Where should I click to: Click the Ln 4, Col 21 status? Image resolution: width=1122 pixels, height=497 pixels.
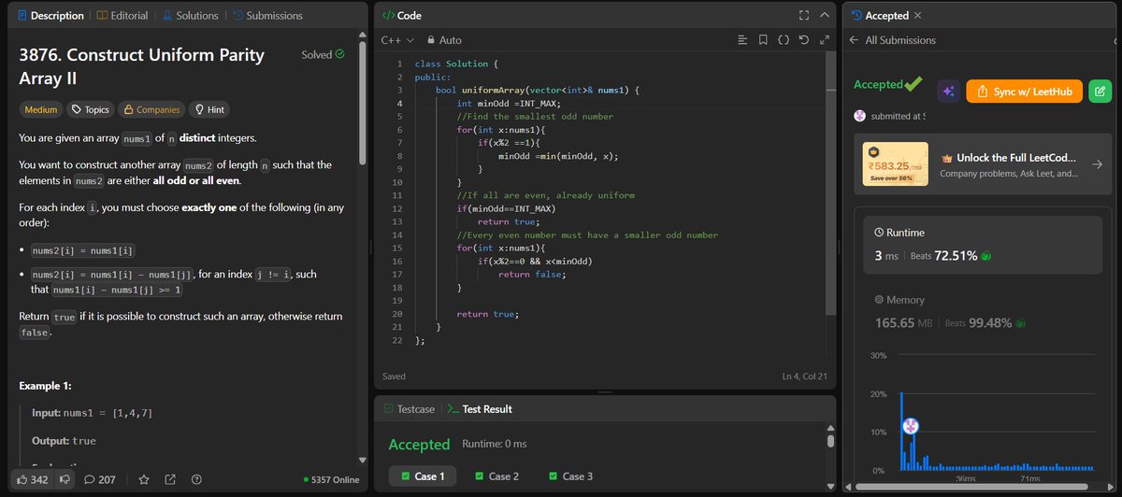coord(806,376)
